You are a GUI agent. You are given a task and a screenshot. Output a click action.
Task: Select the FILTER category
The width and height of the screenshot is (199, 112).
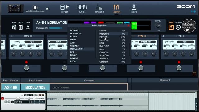click(73, 37)
